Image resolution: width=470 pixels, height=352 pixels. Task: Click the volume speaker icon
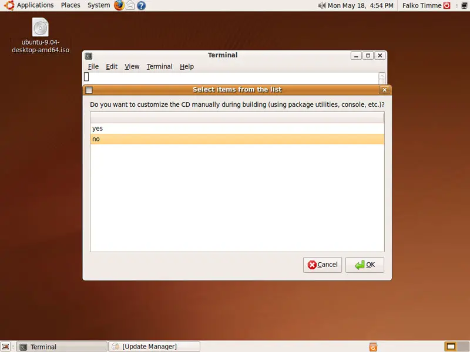pyautogui.click(x=321, y=5)
